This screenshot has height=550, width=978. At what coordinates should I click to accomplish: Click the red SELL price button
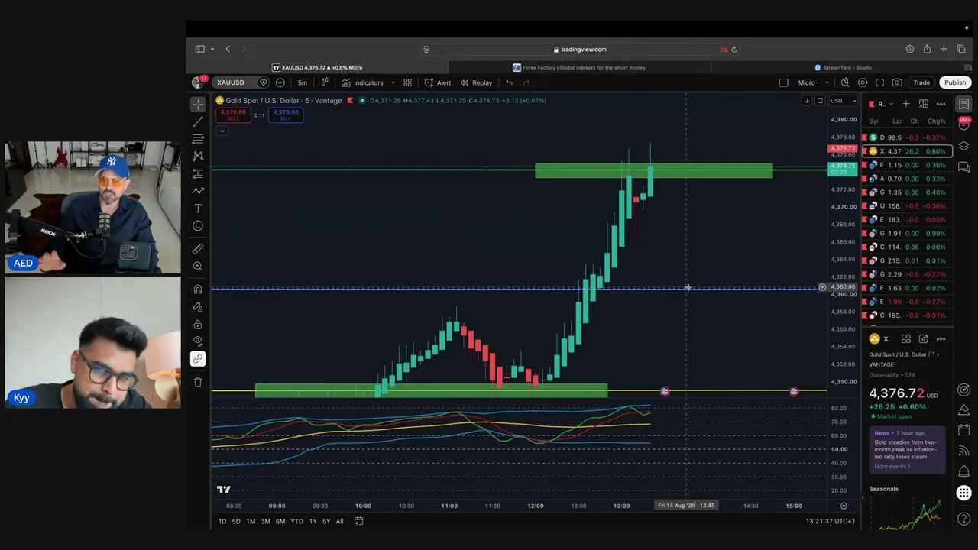(x=233, y=115)
